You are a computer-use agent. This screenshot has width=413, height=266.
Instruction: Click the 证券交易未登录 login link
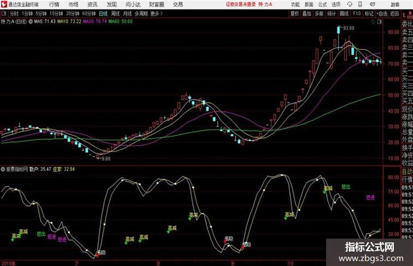[241, 4]
